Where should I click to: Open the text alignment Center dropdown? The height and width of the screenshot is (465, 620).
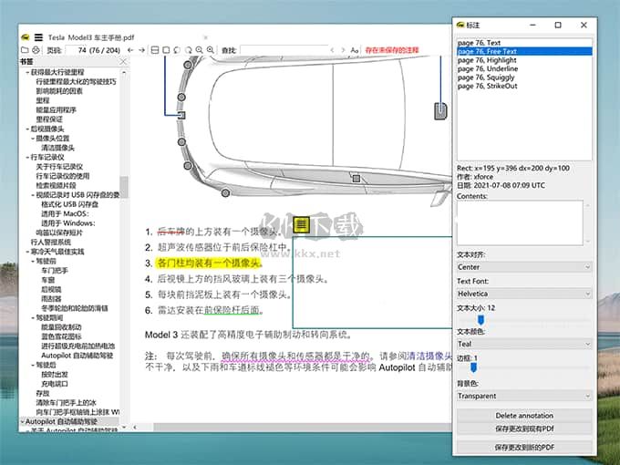524,267
